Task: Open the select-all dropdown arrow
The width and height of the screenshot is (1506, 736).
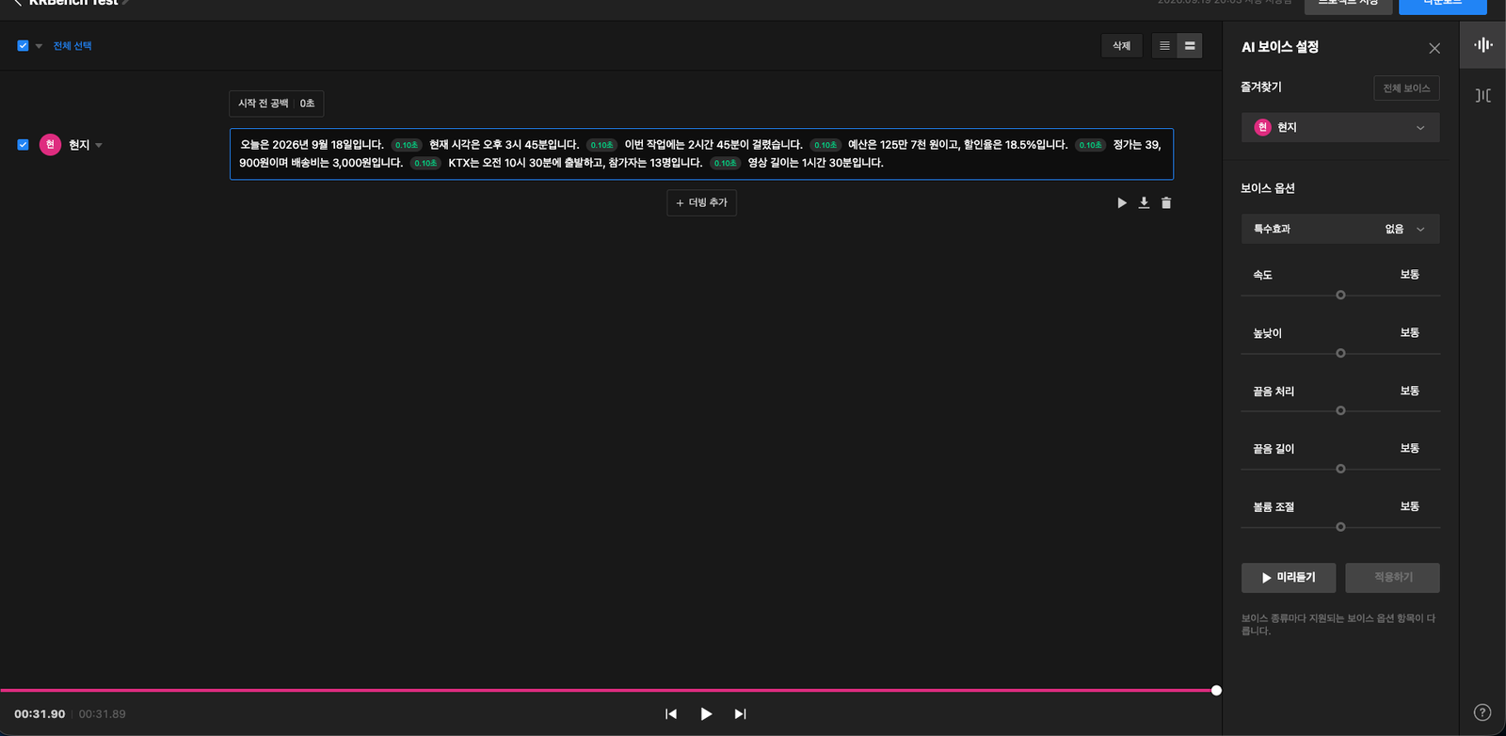Action: tap(39, 46)
